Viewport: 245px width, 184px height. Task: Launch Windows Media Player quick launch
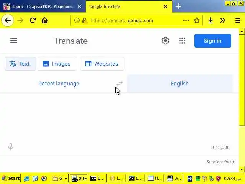[44, 178]
